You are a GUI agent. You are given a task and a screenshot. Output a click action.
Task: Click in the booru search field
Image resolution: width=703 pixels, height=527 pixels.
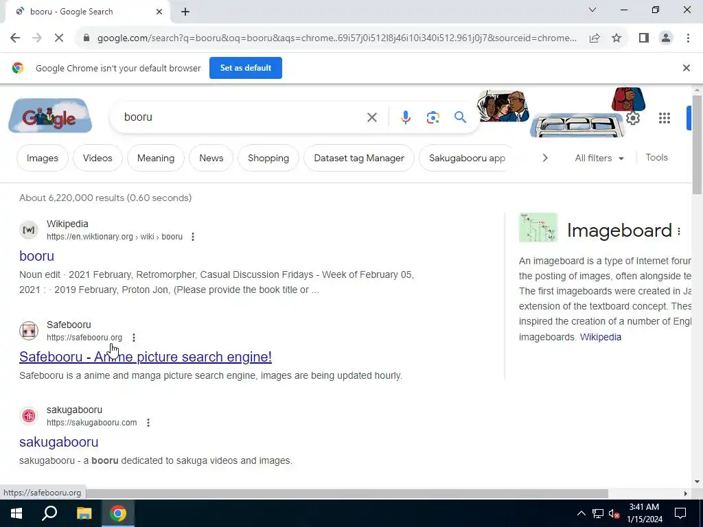tap(242, 117)
